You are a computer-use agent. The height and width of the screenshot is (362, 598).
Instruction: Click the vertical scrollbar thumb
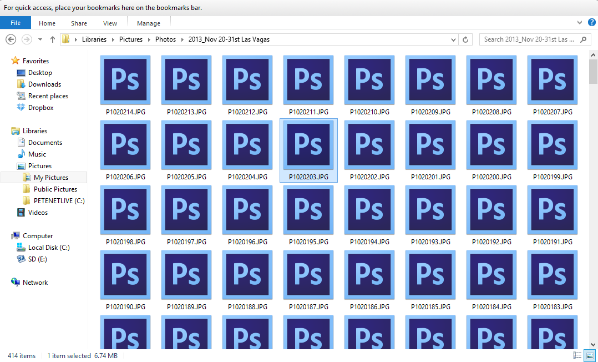(x=593, y=72)
